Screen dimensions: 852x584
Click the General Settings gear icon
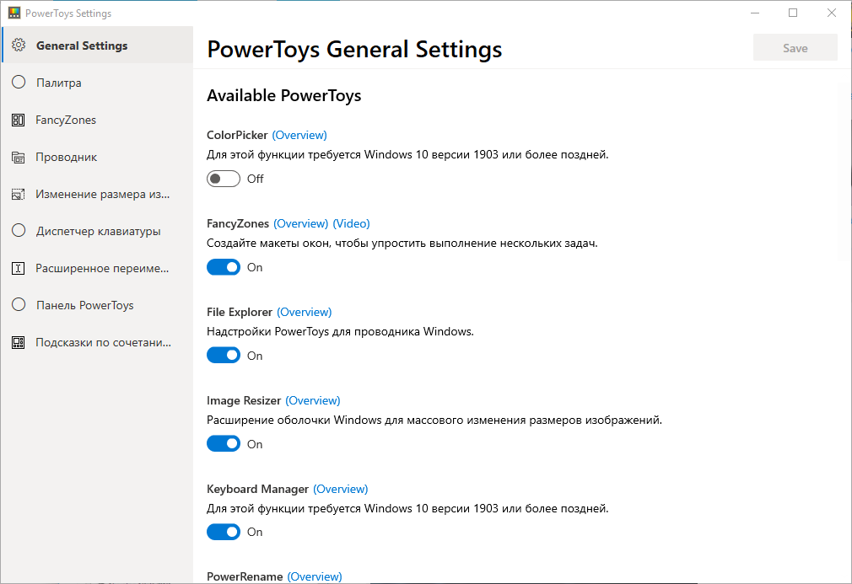[x=19, y=46]
